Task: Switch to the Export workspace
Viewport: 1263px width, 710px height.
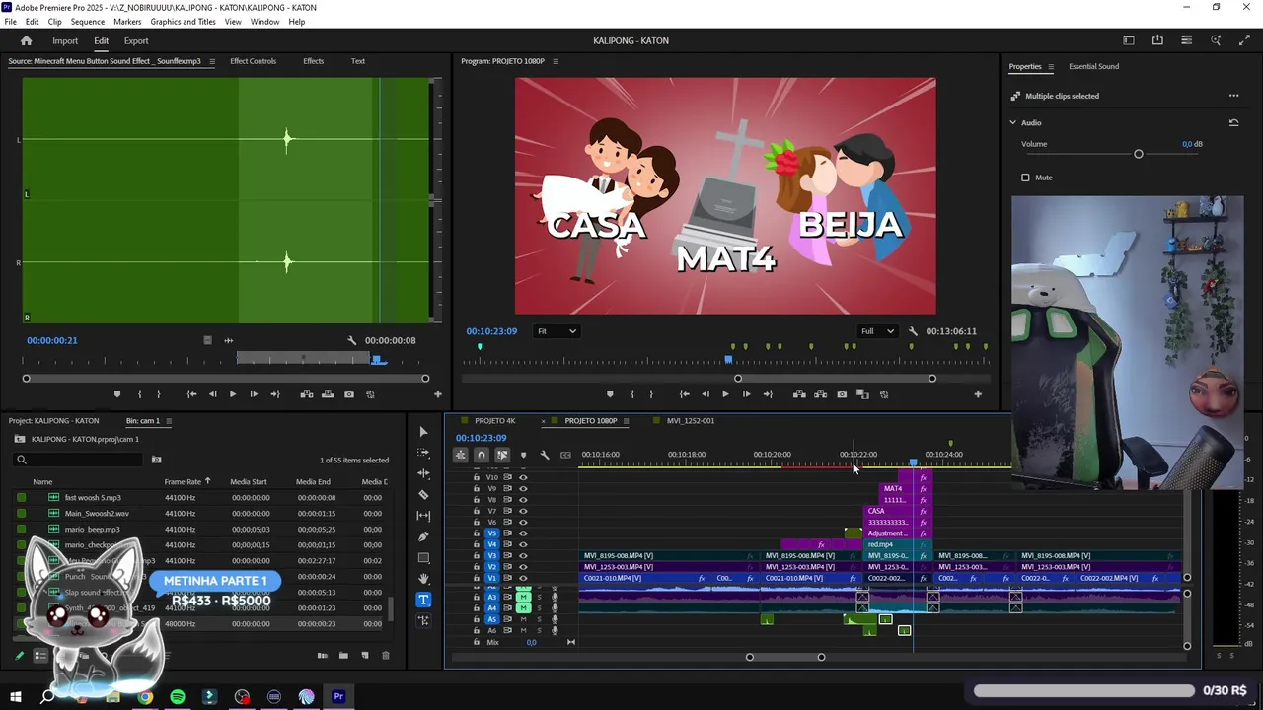Action: coord(136,41)
